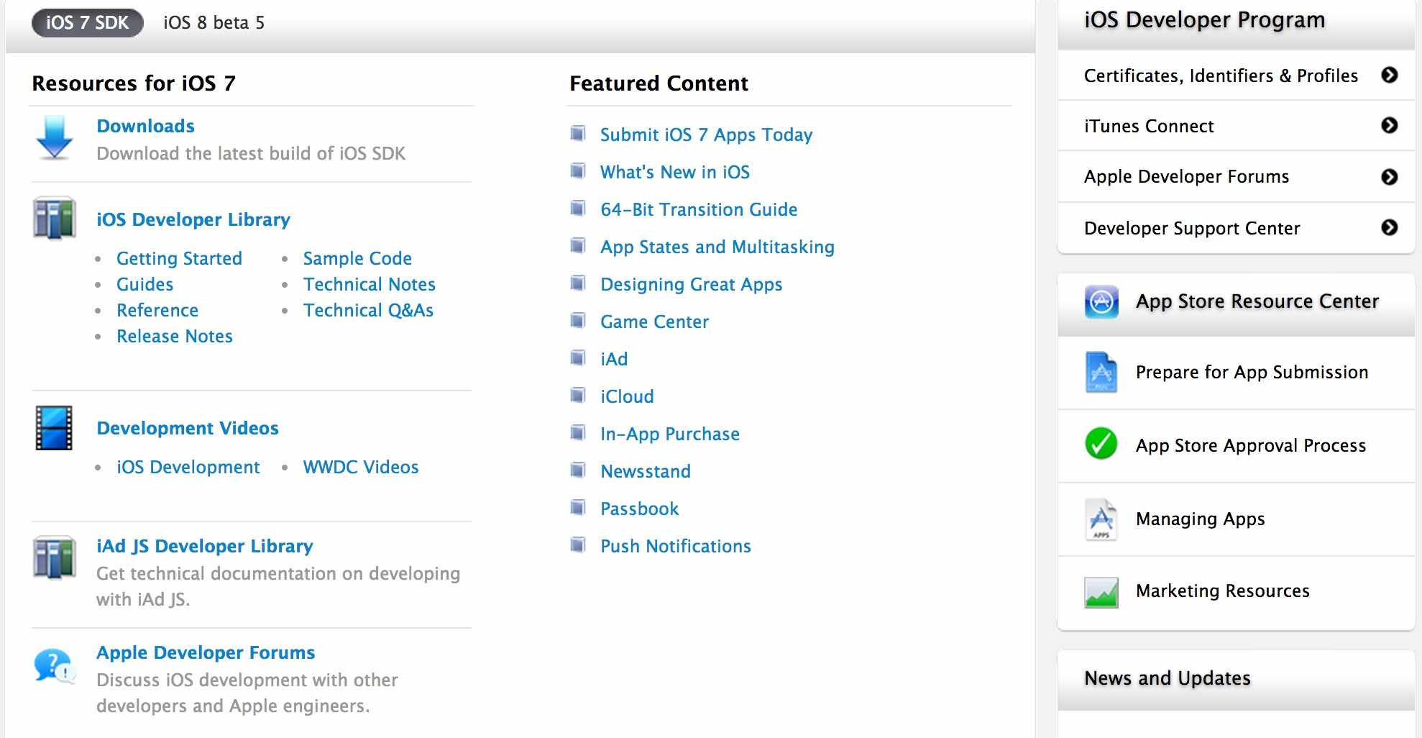Viewport: 1422px width, 738px height.
Task: Click the Marketing Resources chart icon
Action: (x=1101, y=592)
